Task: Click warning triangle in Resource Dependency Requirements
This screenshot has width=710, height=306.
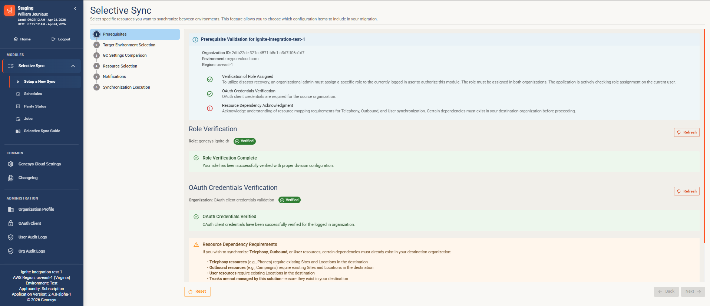Action: pyautogui.click(x=196, y=245)
